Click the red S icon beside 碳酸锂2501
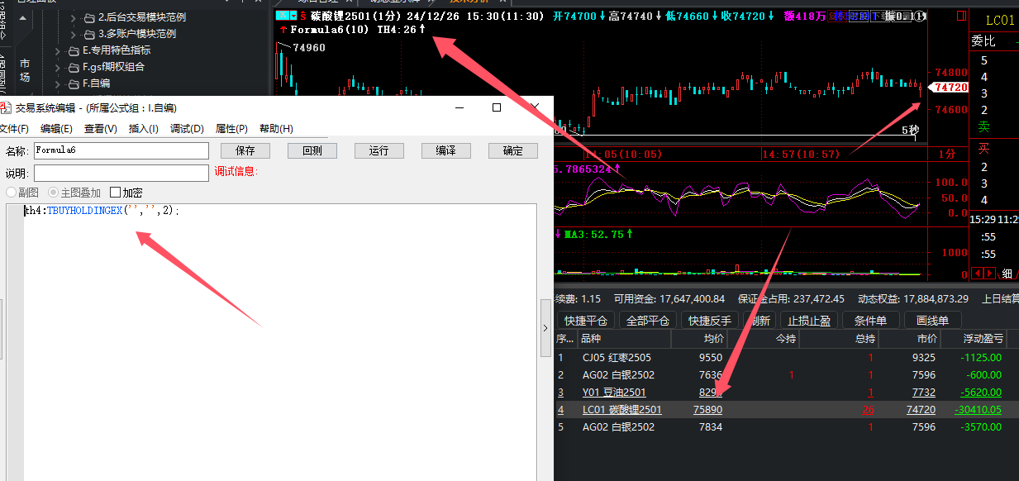This screenshot has width=1019, height=481. [303, 16]
